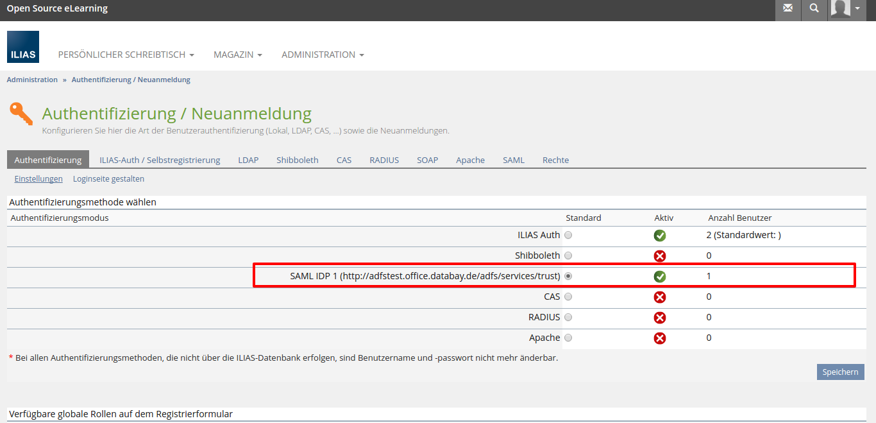
Task: Select ILIAS Auth as standard method
Action: (x=568, y=235)
